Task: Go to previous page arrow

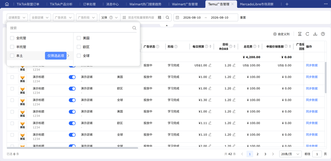Action: (242, 154)
